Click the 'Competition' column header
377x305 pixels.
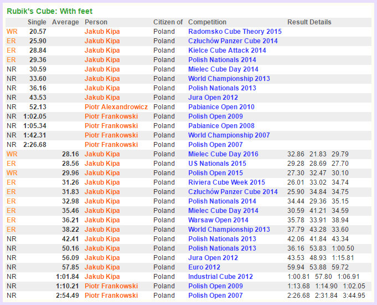coord(207,22)
